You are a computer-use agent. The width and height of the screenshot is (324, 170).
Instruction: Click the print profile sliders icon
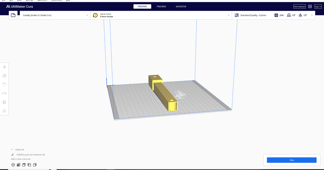[237, 15]
